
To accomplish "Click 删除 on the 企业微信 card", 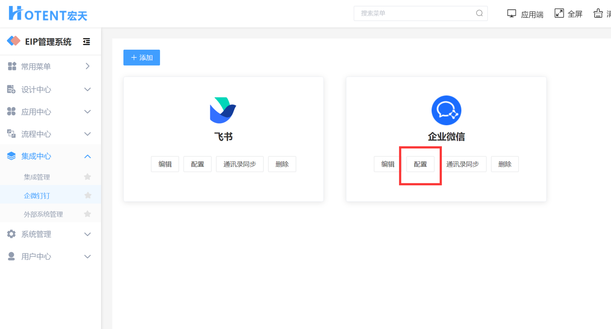I will tap(505, 164).
